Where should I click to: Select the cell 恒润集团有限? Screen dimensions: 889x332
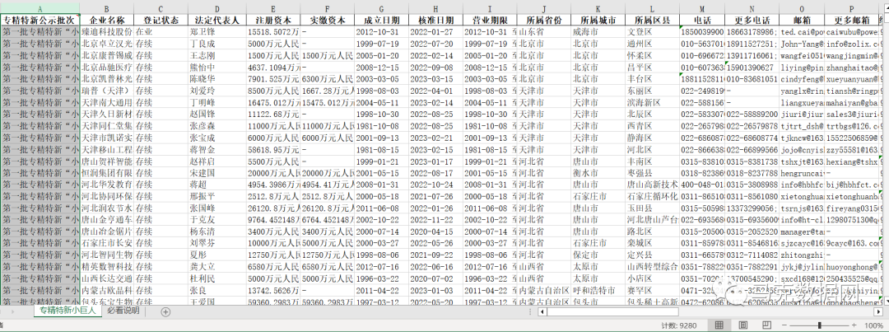coord(106,172)
